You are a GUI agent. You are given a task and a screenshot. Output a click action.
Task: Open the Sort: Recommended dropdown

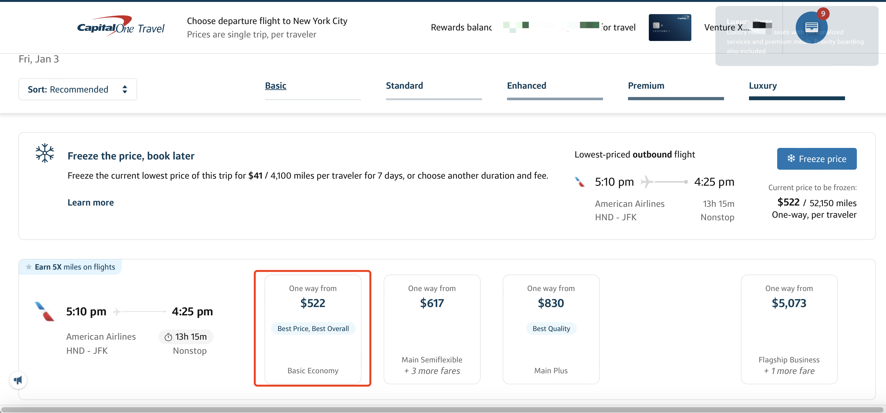(78, 89)
